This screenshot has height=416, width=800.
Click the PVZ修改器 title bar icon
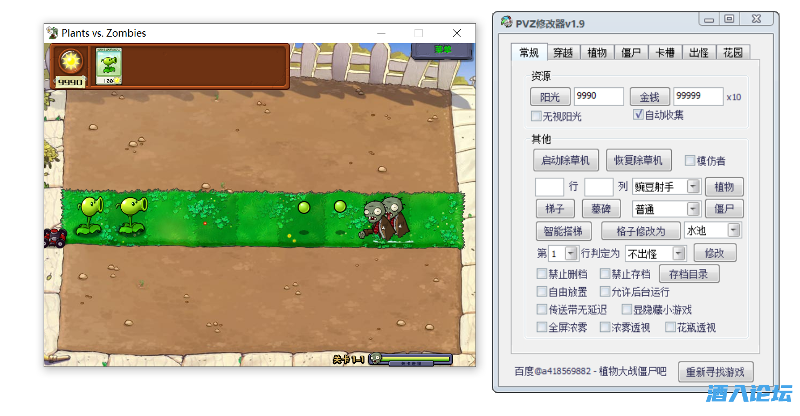(x=506, y=23)
